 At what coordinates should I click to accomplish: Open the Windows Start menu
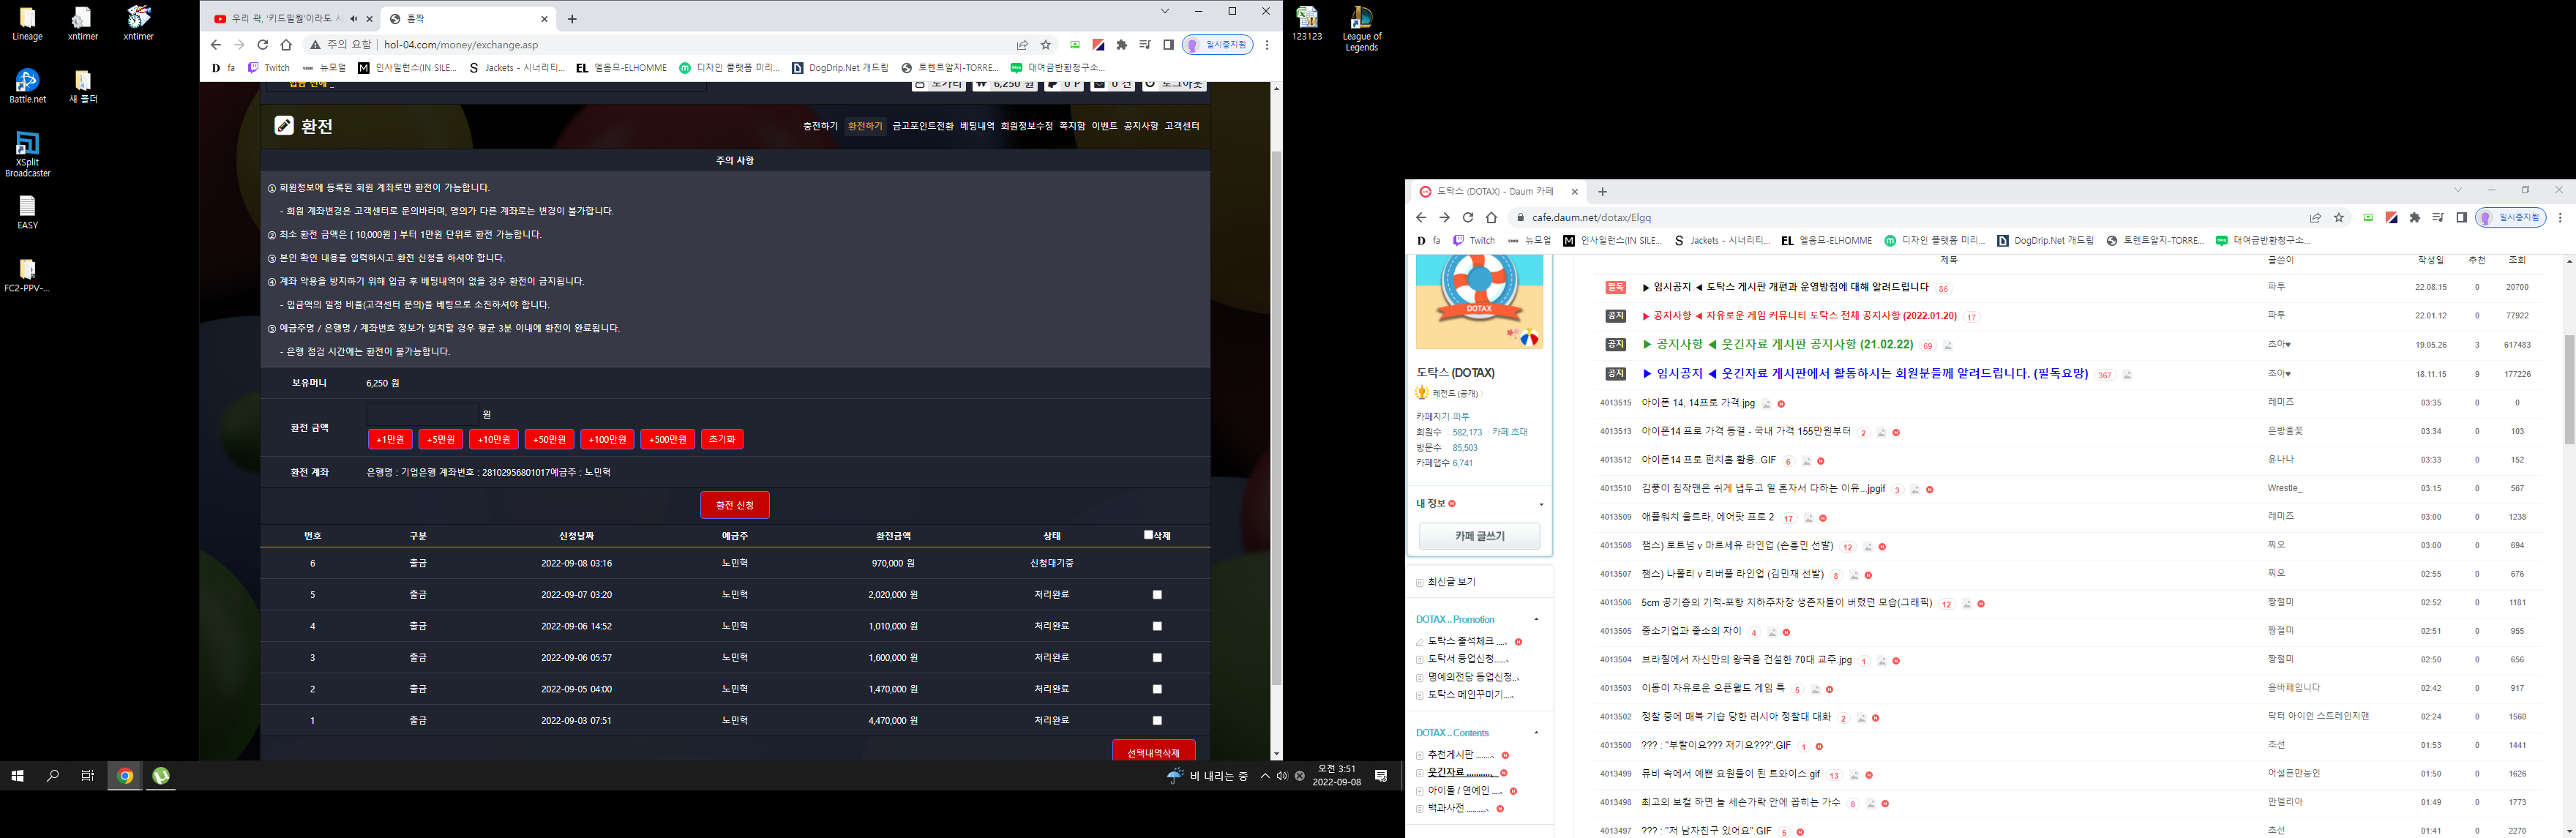coord(17,776)
